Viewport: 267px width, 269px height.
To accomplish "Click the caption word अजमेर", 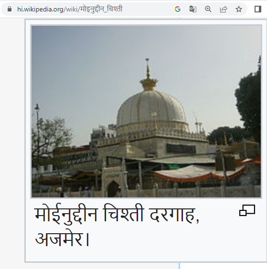I will click(59, 239).
